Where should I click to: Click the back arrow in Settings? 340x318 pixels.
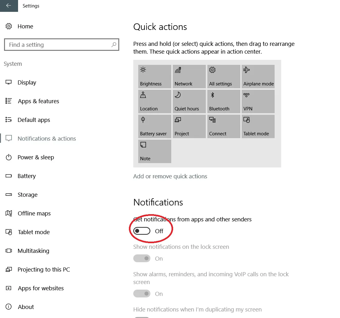pos(9,6)
